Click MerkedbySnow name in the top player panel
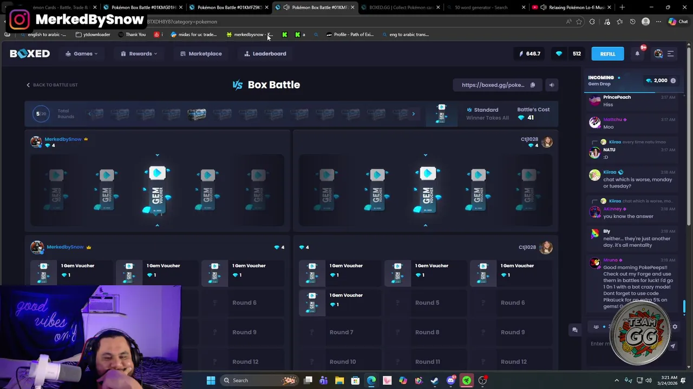The height and width of the screenshot is (389, 693). coord(63,139)
